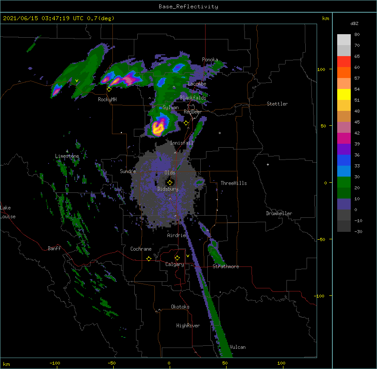The image size is (377, 369).
Task: Click the -50 tick on the bottom axis
Action: (112, 363)
